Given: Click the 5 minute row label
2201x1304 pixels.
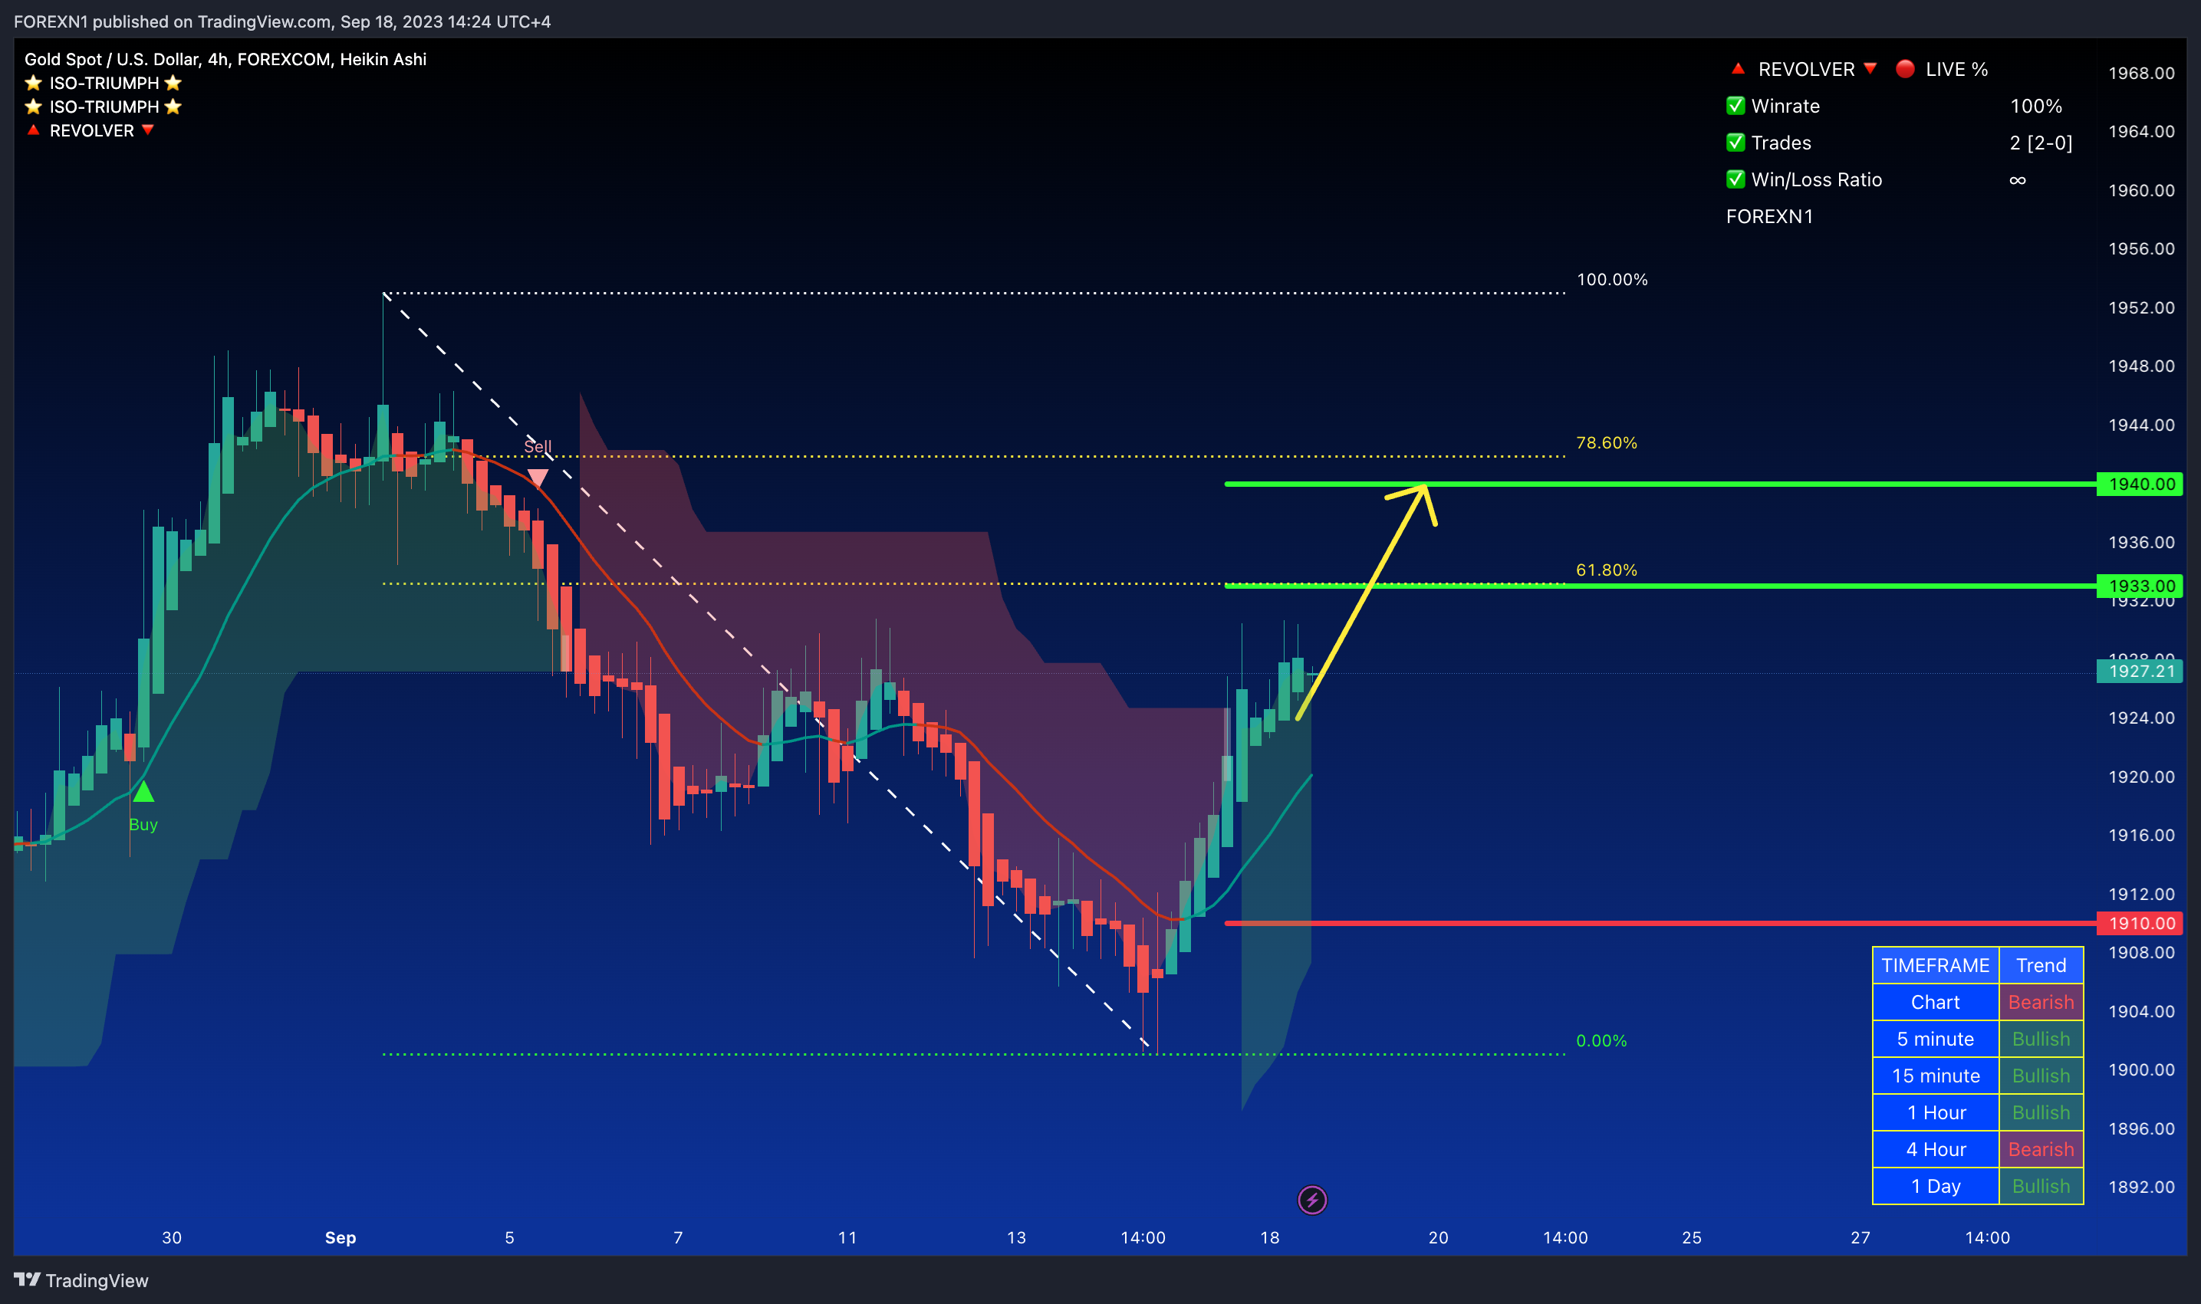Looking at the screenshot, I should tap(1936, 1040).
